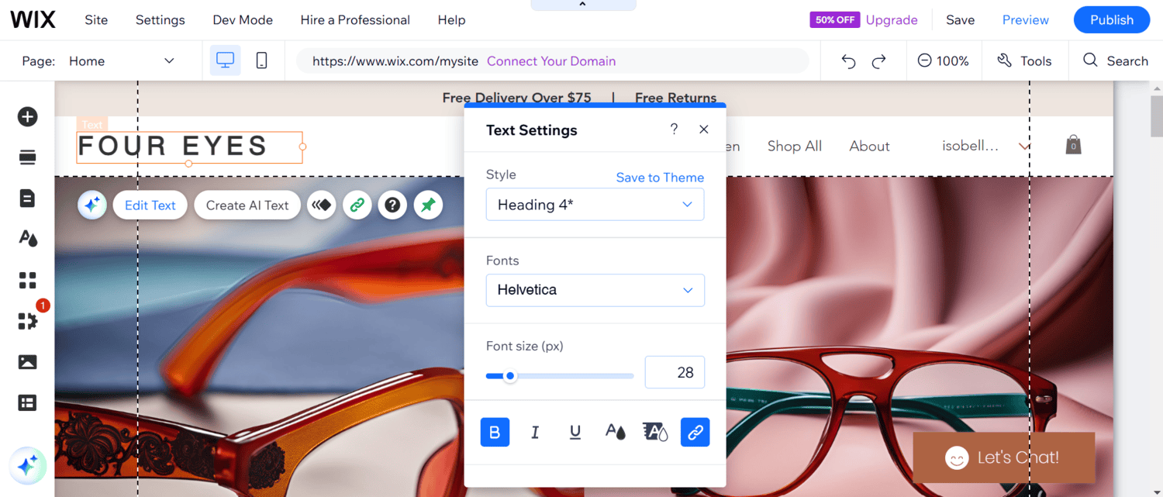
Task: Open the AI assistant in the sidebar
Action: point(27,466)
